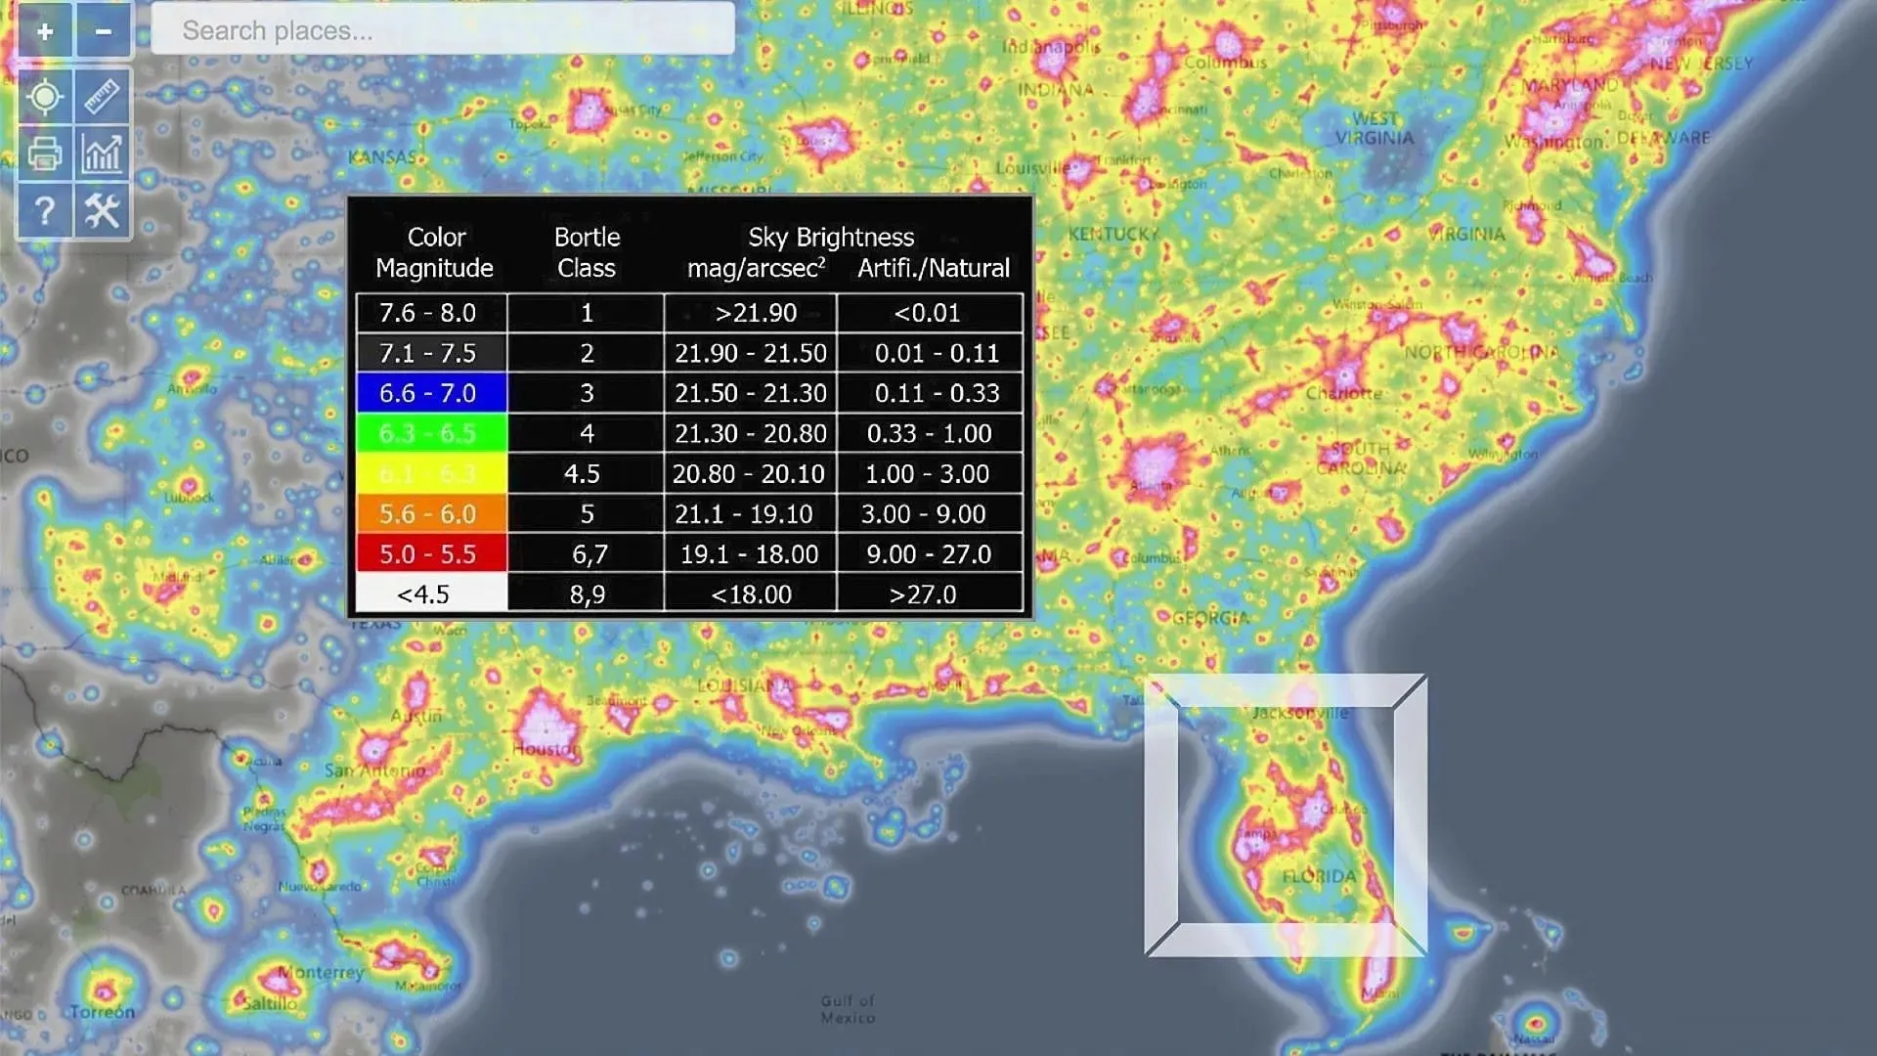Screen dimensions: 1877x1056
Task: Click the zoom out minus button
Action: [x=103, y=31]
